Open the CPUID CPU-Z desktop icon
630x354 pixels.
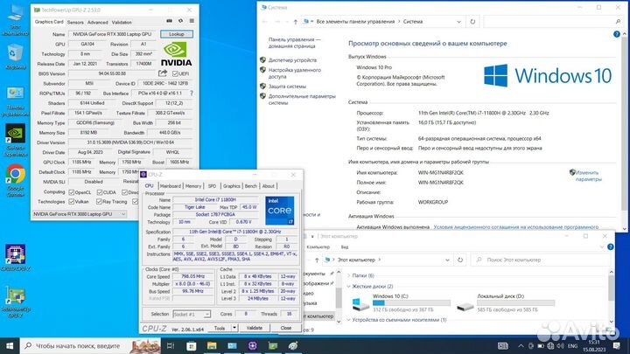[x=15, y=258]
